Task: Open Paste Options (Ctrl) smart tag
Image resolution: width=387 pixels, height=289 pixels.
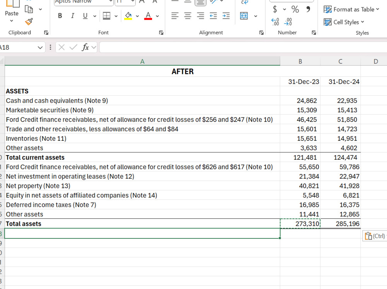Action: click(375, 236)
